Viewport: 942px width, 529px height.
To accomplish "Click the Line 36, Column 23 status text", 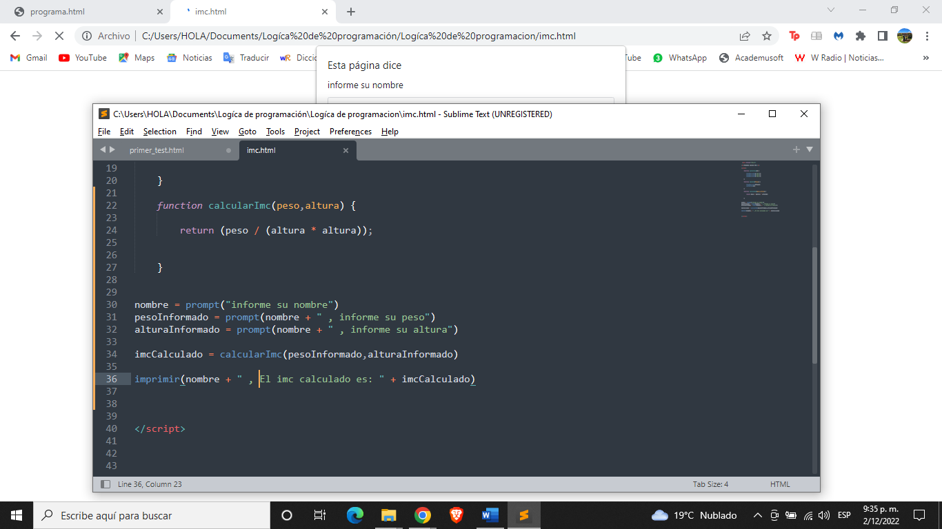I will tap(150, 484).
